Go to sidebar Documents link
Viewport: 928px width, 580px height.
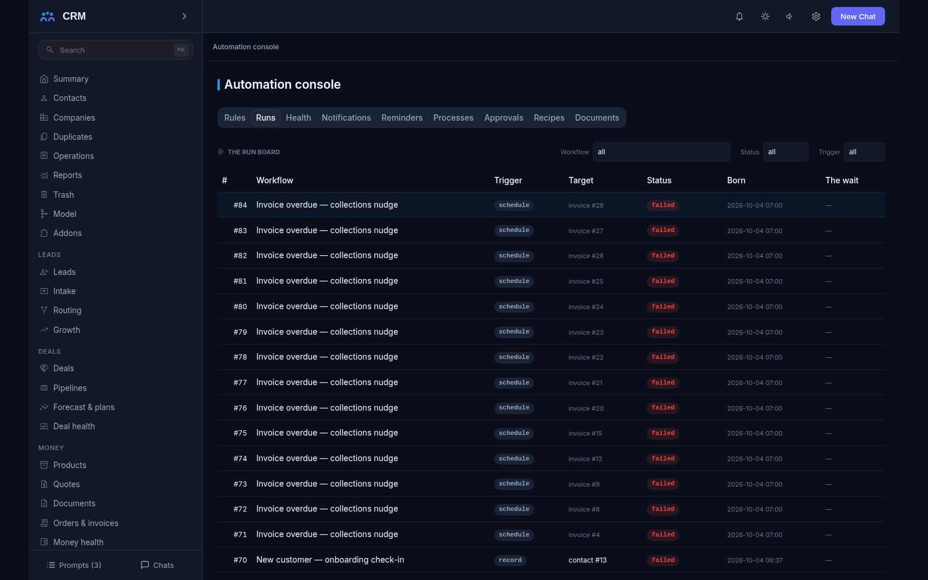tap(74, 503)
